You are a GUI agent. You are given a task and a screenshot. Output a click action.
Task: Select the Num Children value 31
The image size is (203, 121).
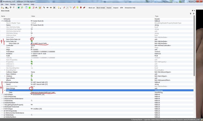click(x=32, y=74)
